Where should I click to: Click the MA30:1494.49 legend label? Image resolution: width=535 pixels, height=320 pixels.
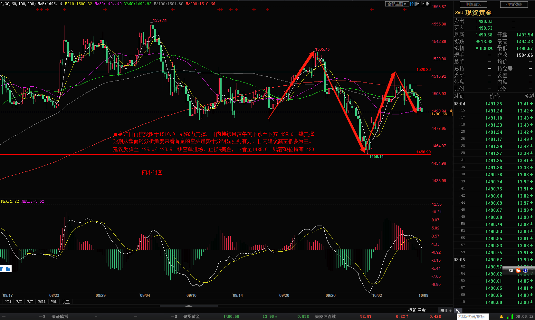pyautogui.click(x=108, y=4)
